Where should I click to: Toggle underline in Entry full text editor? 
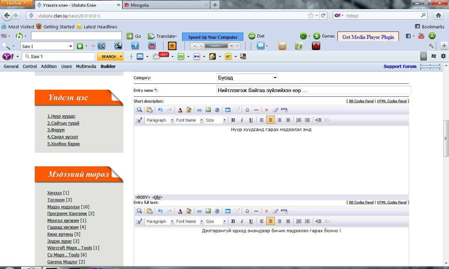point(251,221)
